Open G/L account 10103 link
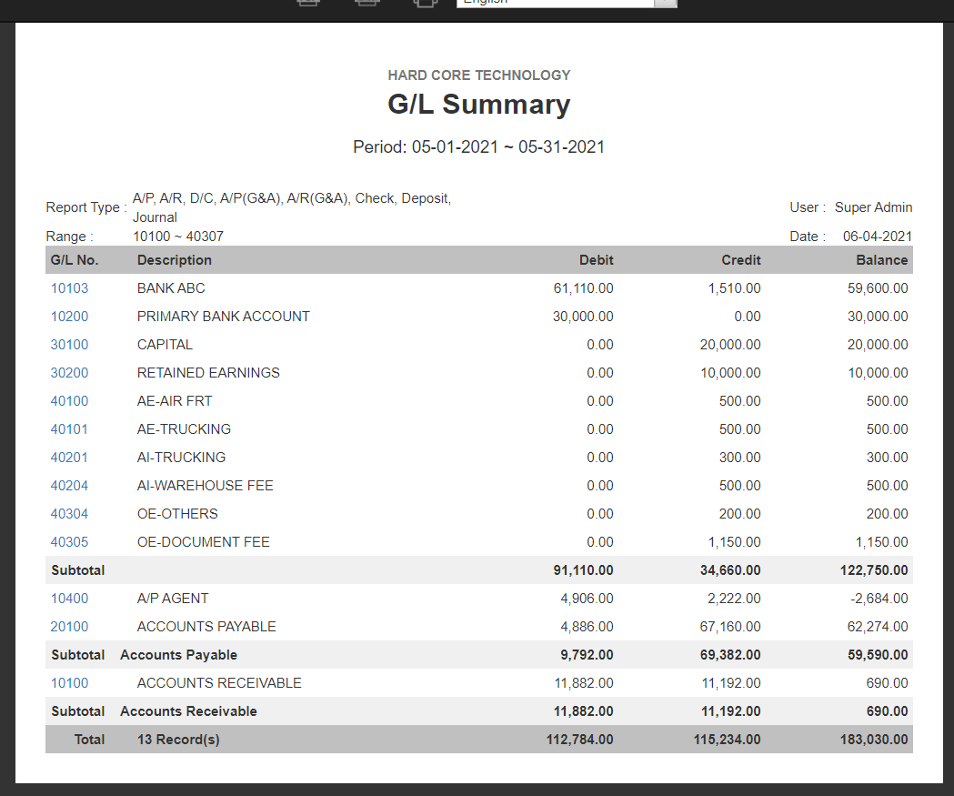954x796 pixels. [69, 288]
